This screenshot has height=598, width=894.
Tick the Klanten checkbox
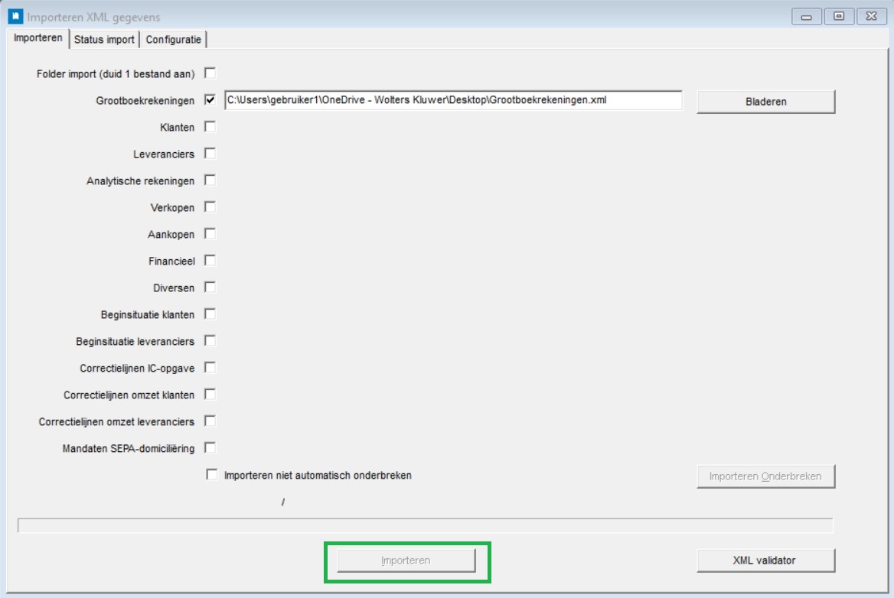point(210,127)
